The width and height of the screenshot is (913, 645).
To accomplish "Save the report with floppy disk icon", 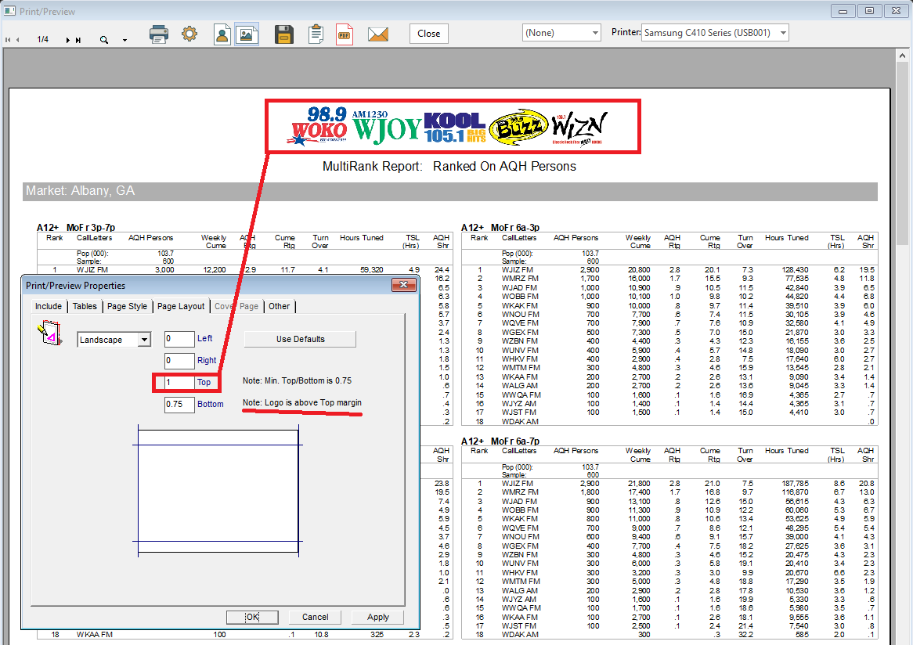I will click(284, 34).
